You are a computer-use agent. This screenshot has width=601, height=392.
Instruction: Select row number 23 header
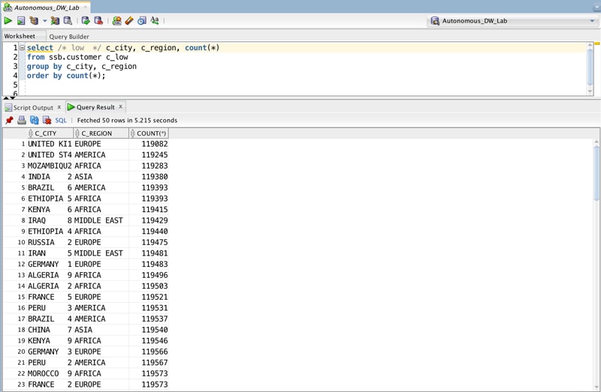[15, 385]
